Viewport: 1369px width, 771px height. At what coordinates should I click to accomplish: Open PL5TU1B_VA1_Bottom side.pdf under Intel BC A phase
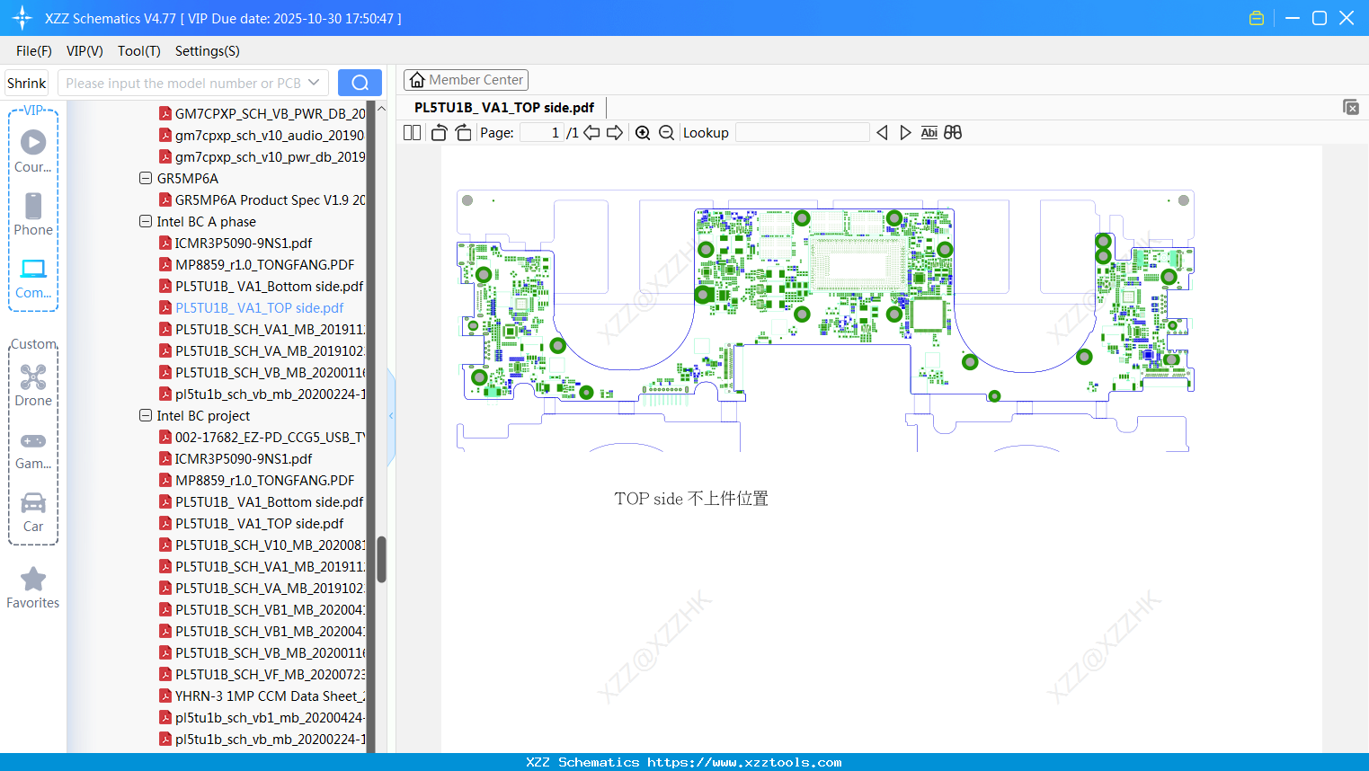262,286
